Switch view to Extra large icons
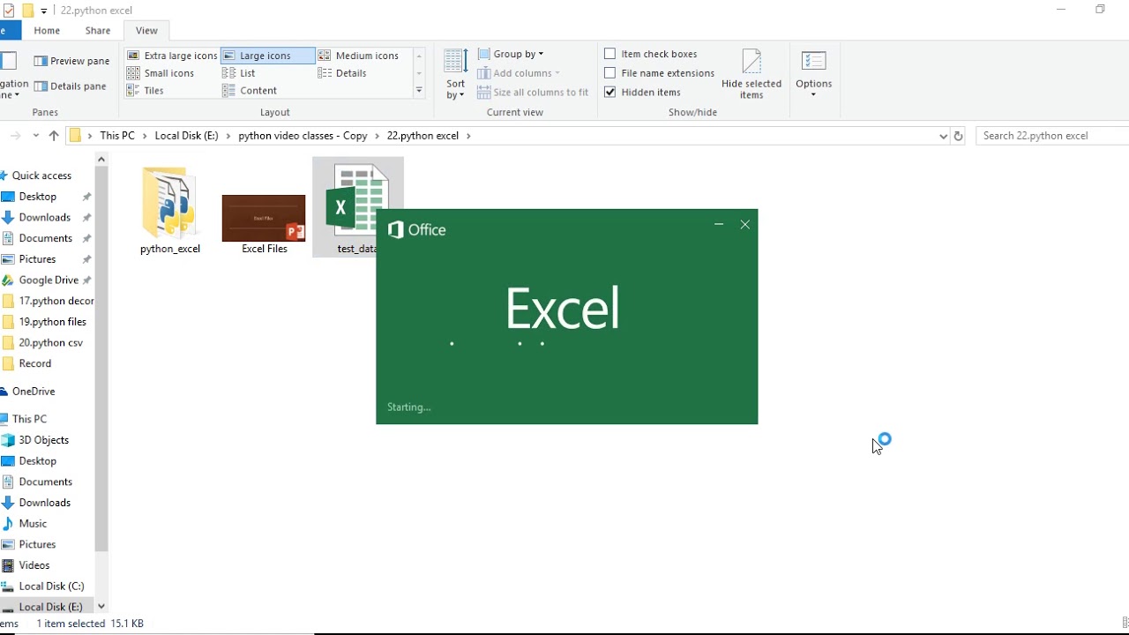 click(172, 56)
